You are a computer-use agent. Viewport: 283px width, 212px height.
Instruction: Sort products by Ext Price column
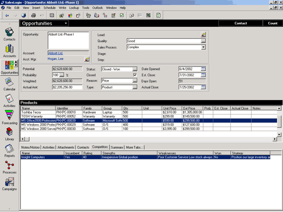tap(192, 108)
